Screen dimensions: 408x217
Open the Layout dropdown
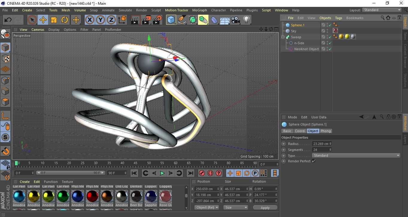point(382,10)
